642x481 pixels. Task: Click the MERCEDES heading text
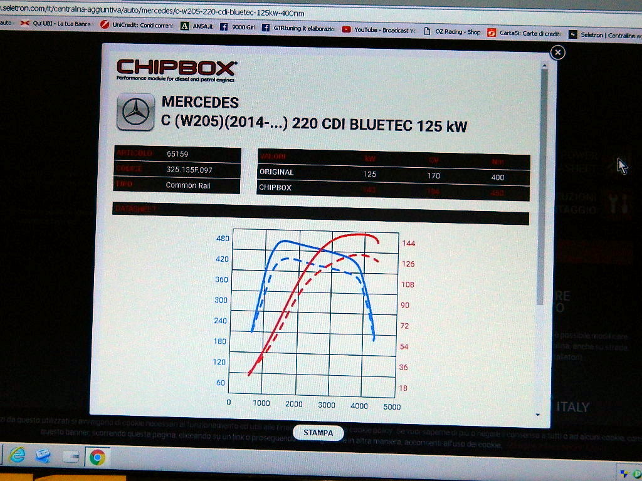tap(200, 102)
